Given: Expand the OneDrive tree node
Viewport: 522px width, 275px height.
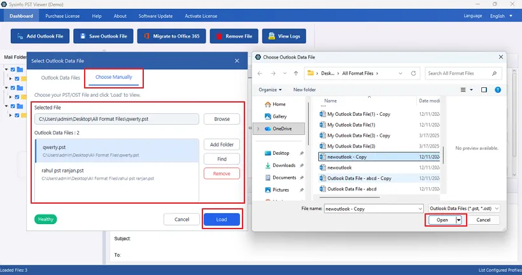Looking at the screenshot, I should [x=258, y=129].
